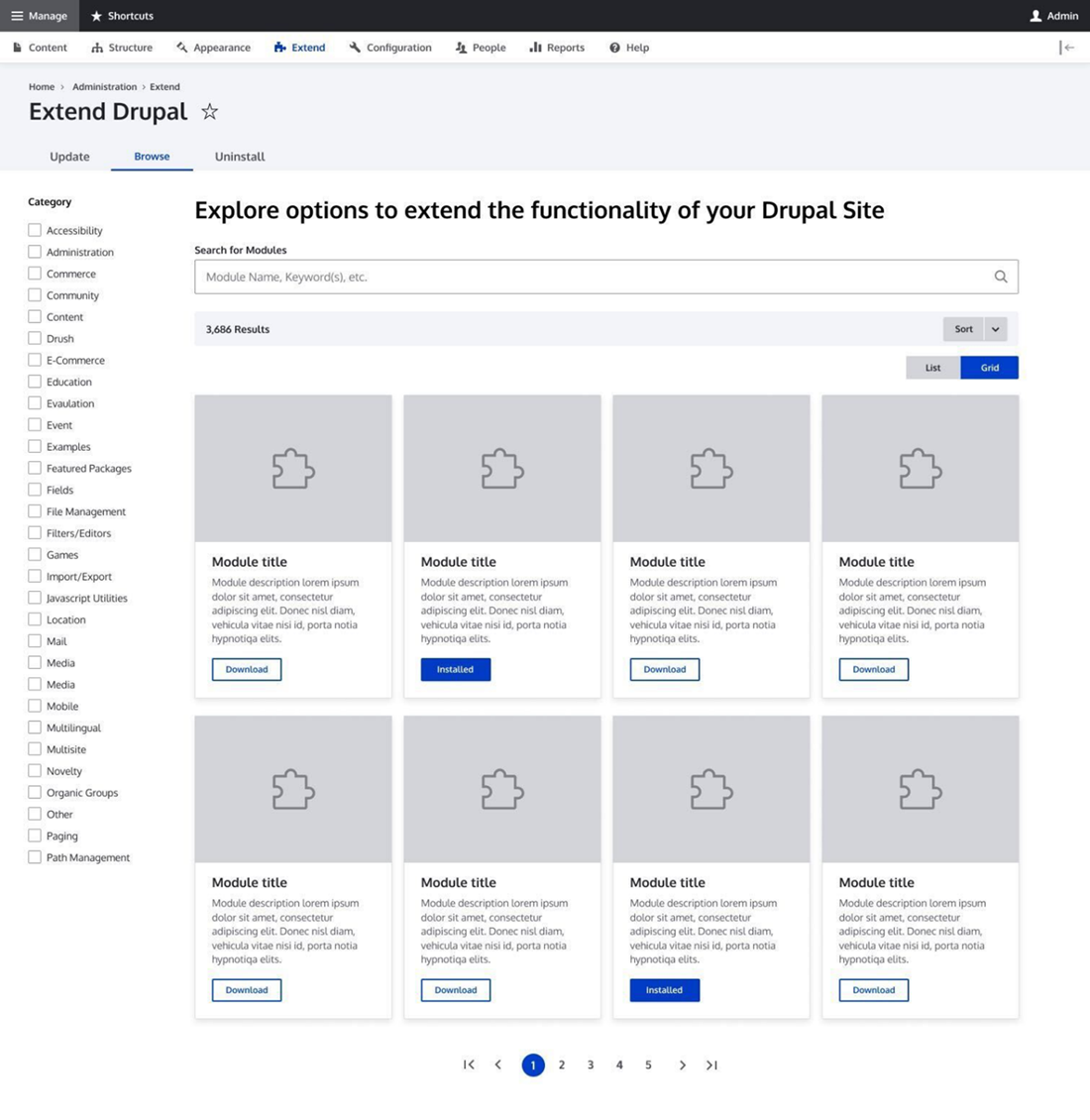Open the Help admin section
Viewport: 1090px width, 1120px height.
[629, 48]
